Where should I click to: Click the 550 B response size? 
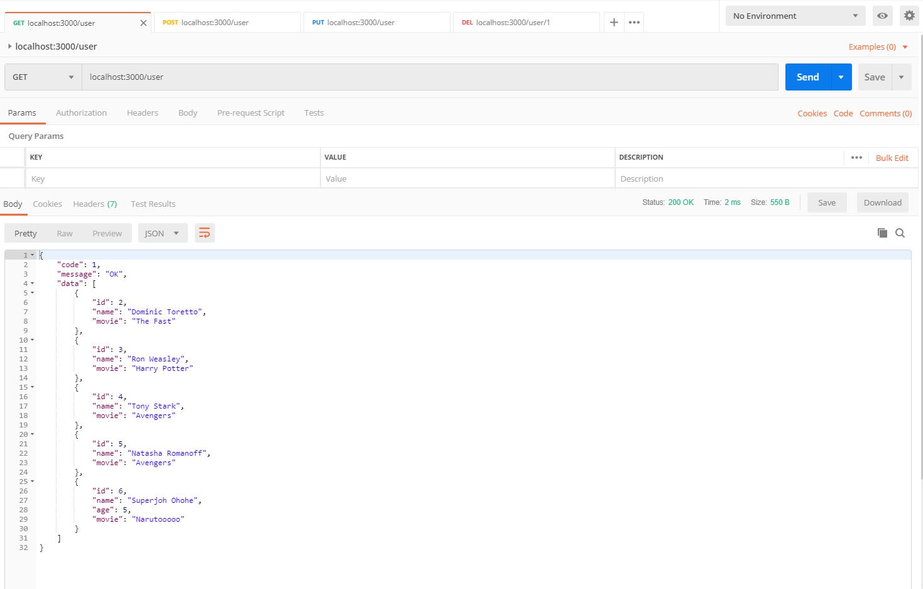(780, 202)
